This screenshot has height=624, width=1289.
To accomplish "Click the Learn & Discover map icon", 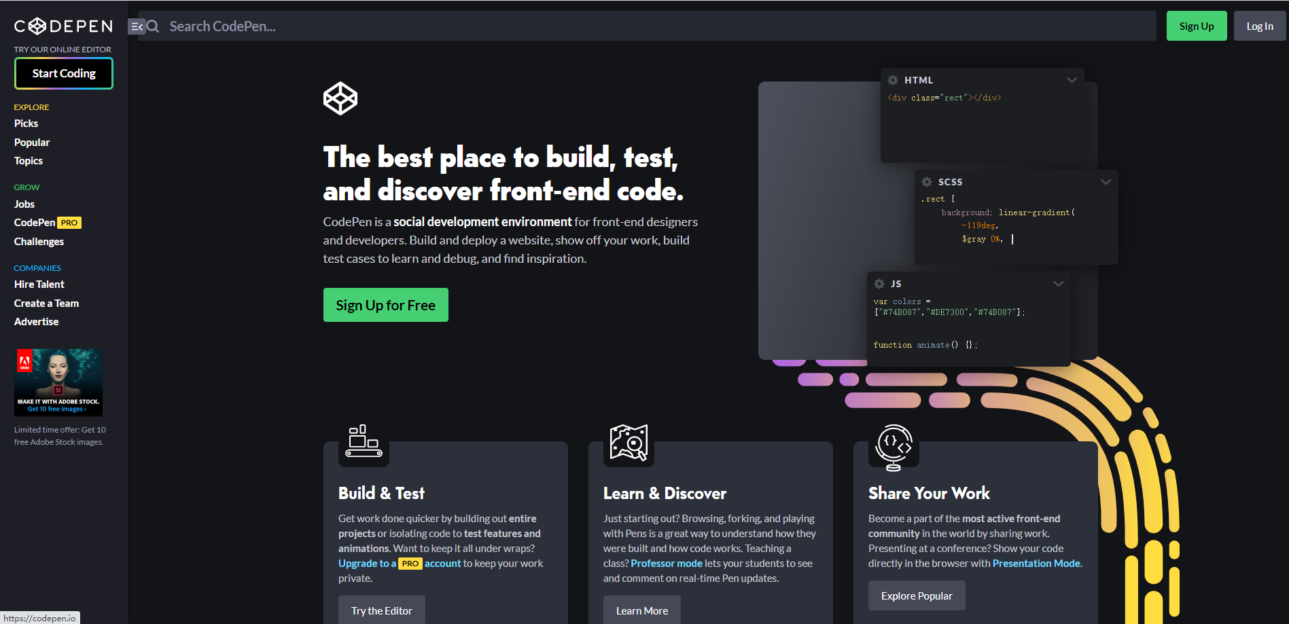I will (629, 443).
